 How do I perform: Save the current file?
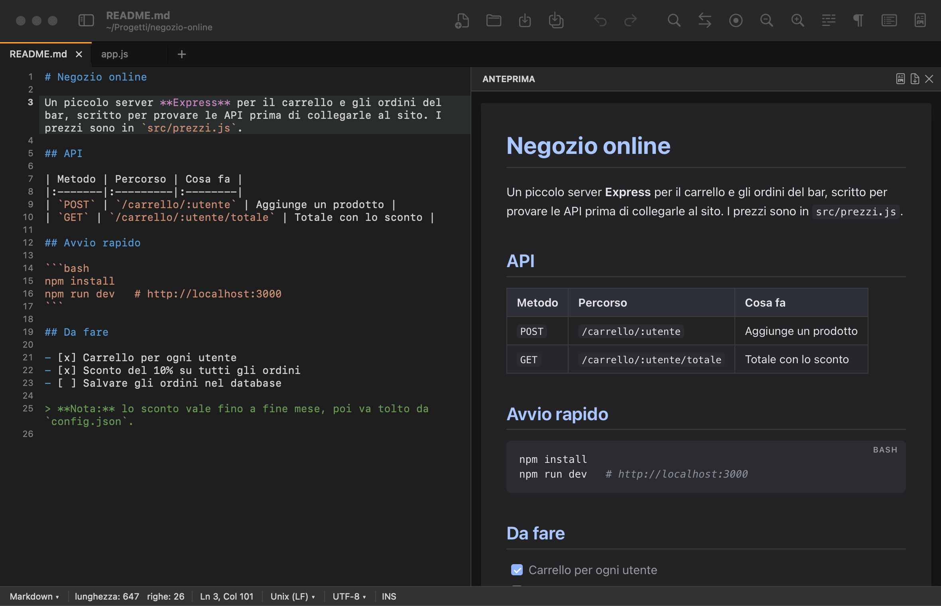coord(525,20)
